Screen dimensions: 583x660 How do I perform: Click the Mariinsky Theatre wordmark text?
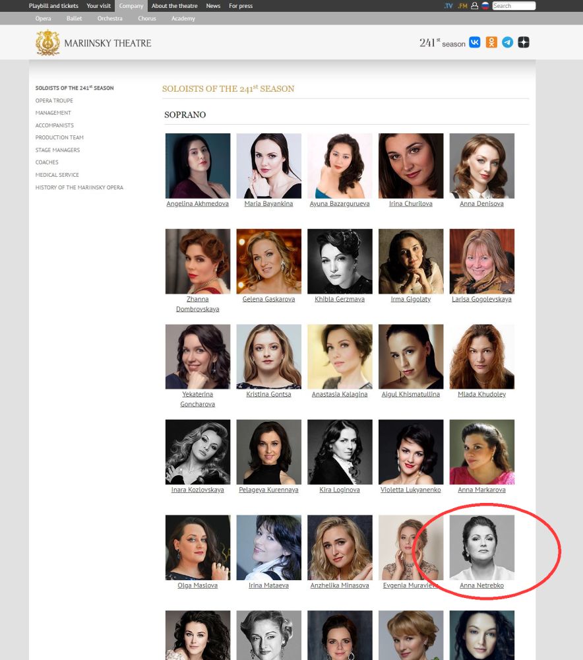[107, 44]
